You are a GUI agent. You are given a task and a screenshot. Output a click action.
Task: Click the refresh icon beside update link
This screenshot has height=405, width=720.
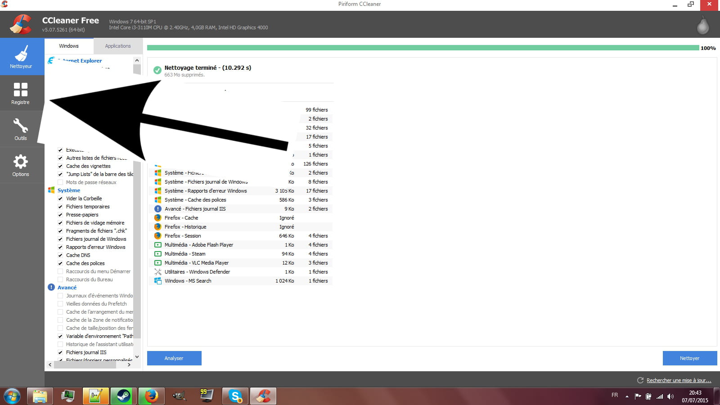pyautogui.click(x=640, y=380)
